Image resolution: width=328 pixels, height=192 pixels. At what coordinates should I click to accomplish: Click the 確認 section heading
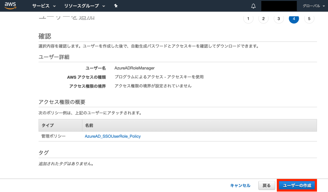pyautogui.click(x=45, y=36)
